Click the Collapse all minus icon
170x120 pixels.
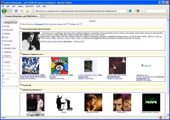[x=81, y=24]
